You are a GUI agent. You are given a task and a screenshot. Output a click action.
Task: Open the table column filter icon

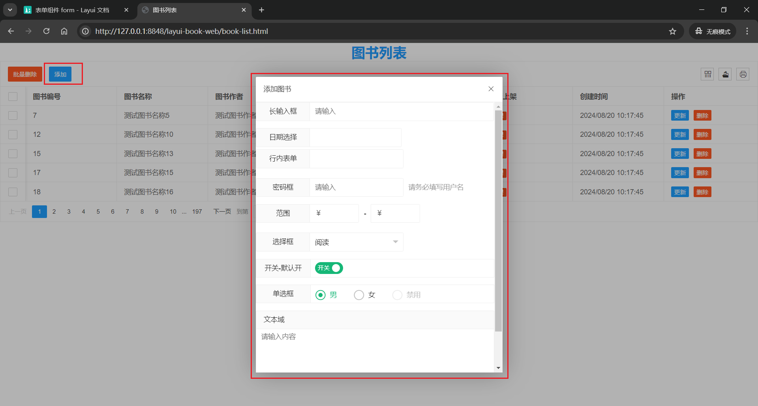(707, 74)
